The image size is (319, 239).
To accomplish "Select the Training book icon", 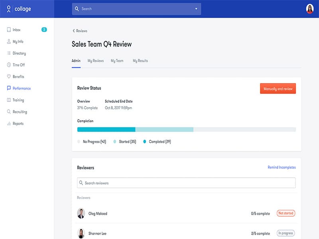I will point(9,100).
